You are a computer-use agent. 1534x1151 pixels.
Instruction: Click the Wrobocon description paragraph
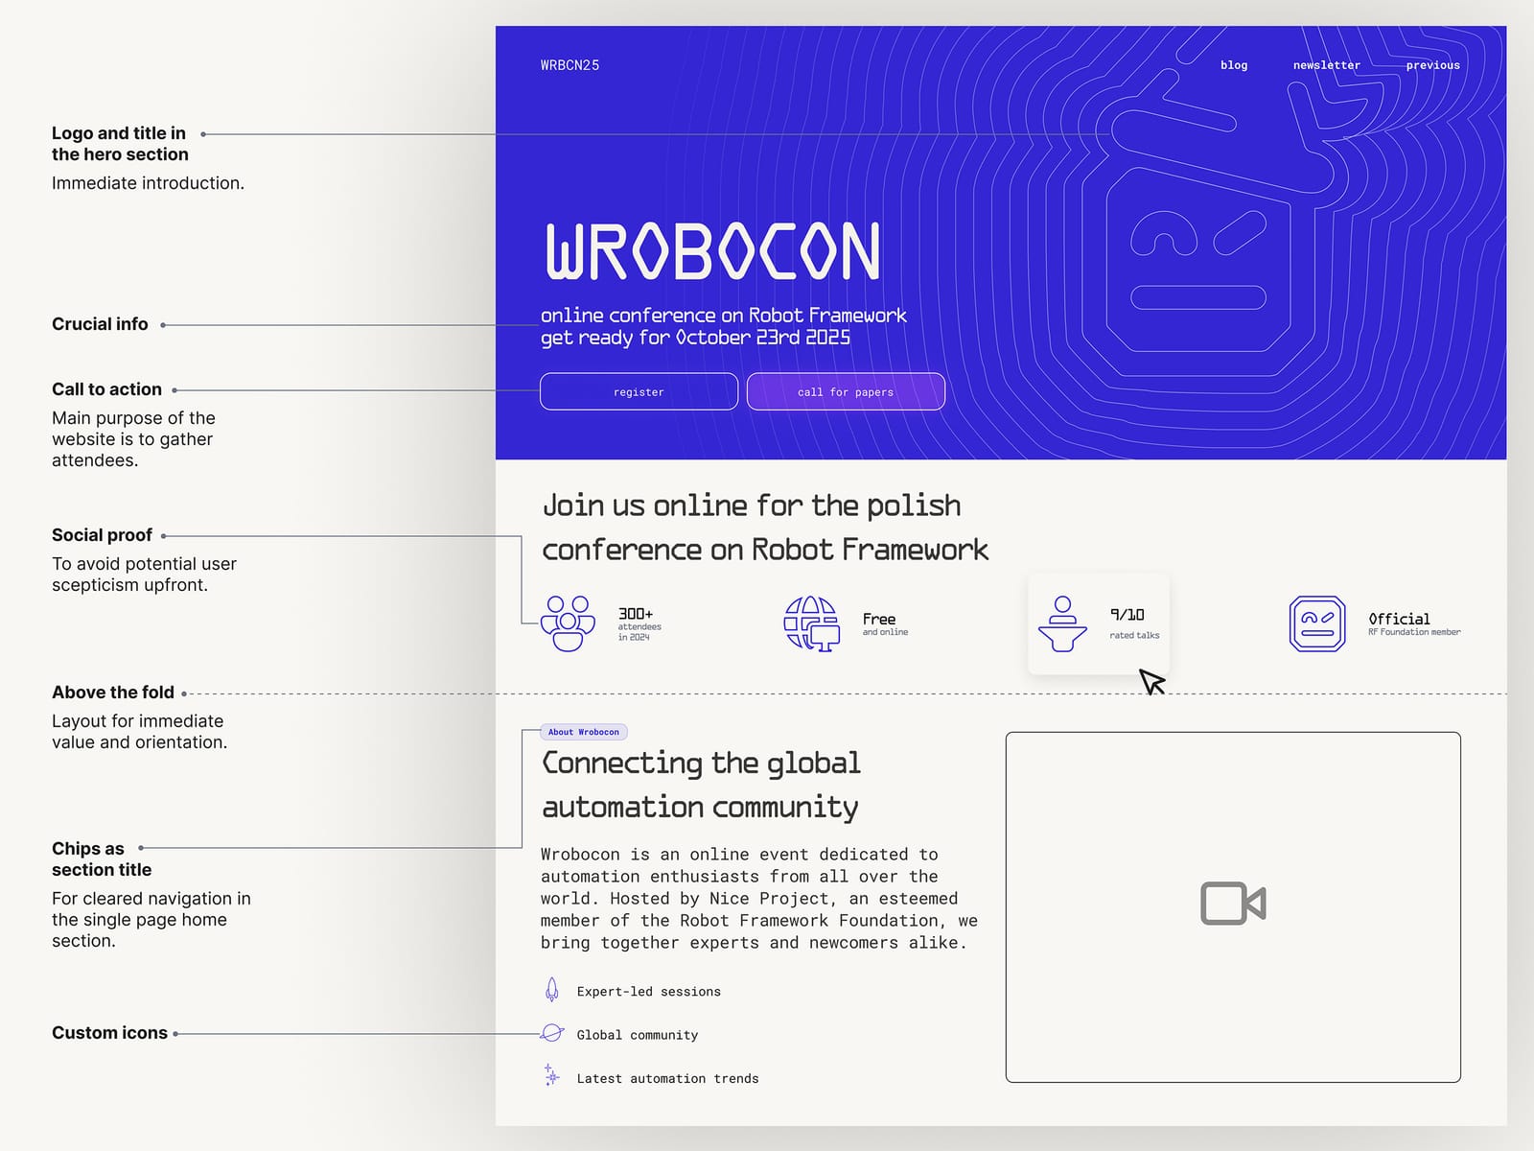(x=758, y=899)
